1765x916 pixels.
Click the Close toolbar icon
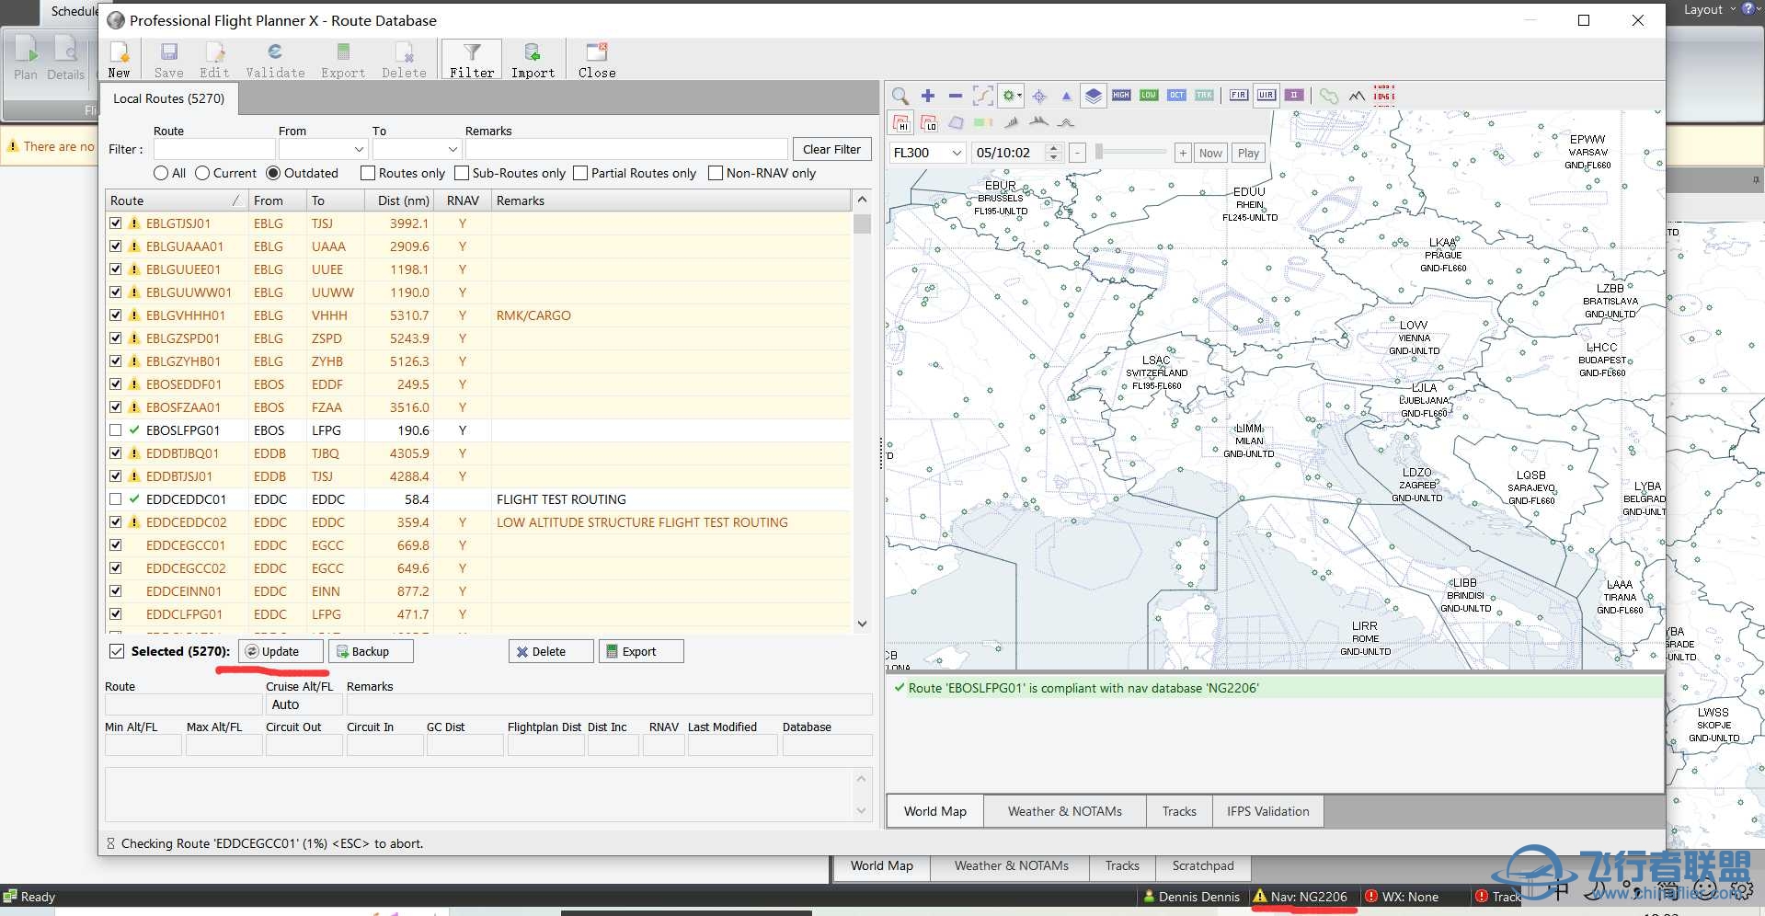597,60
